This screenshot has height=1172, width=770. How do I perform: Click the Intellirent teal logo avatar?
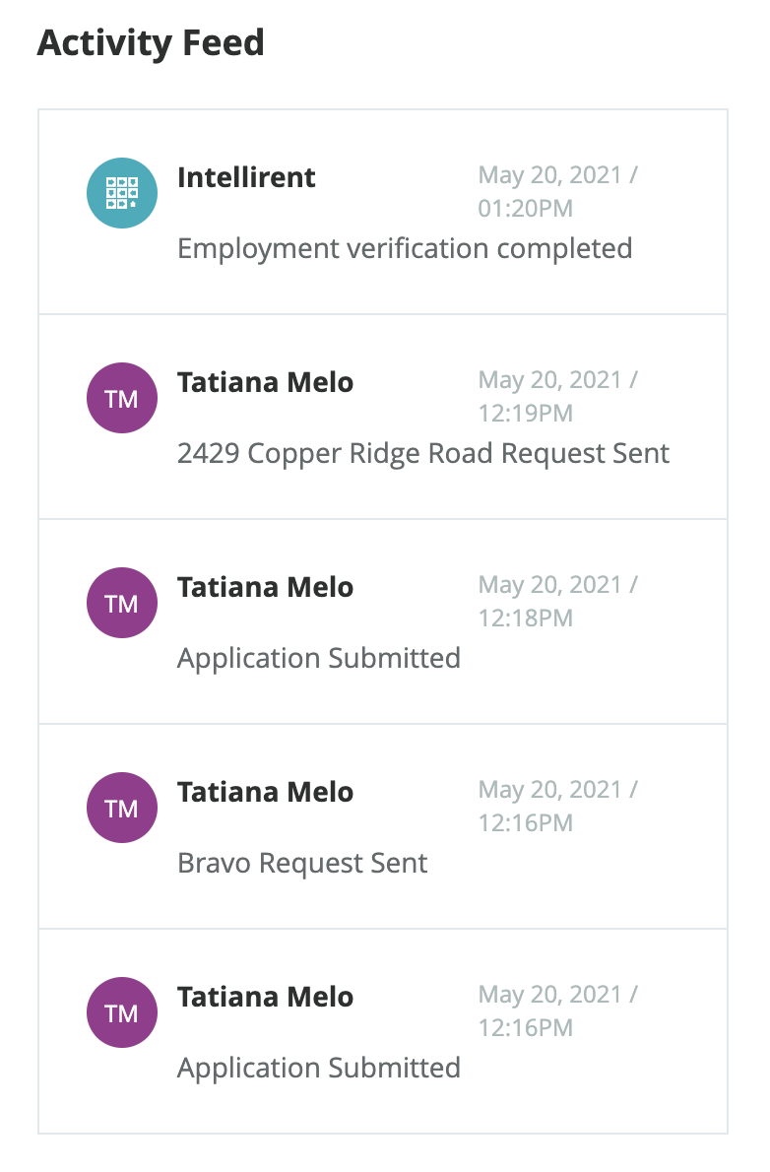(x=122, y=193)
